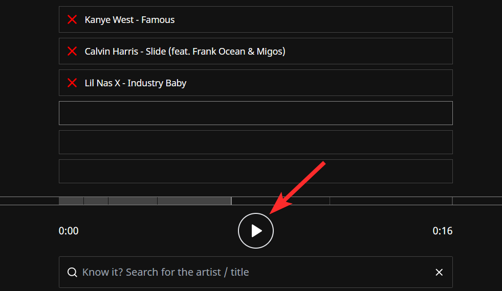Click the first filled progress bar segment
502x291 pixels.
(71, 201)
